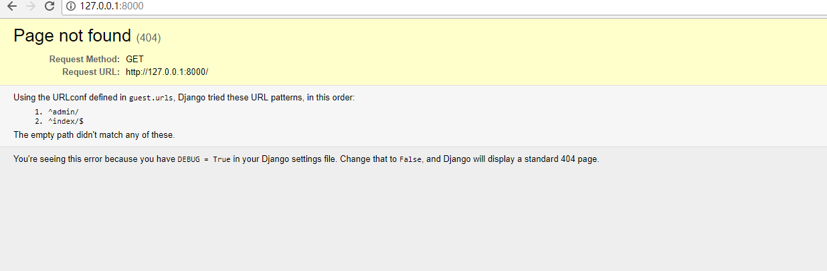This screenshot has height=271, width=827.
Task: Reload the page with the refresh icon
Action: click(x=50, y=6)
